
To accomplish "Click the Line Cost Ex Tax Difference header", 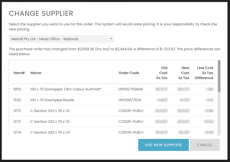I will (204, 73).
